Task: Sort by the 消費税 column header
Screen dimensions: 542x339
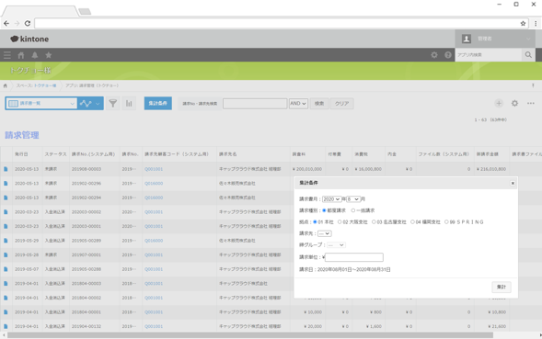Action: (x=362, y=154)
